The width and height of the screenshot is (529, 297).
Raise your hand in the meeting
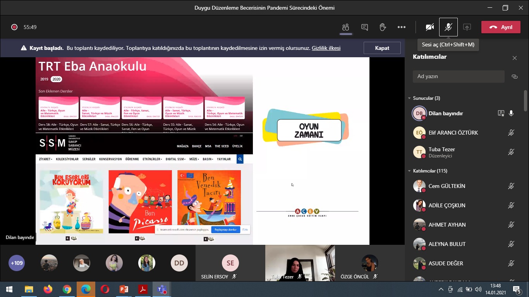383,27
